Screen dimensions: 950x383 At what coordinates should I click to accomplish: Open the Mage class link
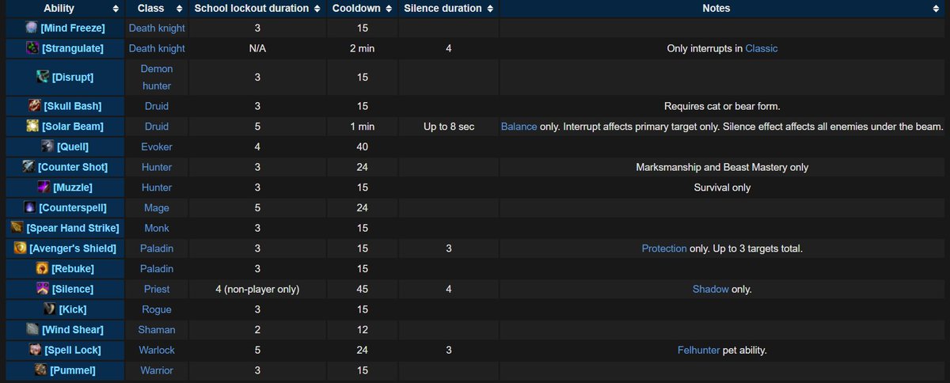tap(157, 207)
